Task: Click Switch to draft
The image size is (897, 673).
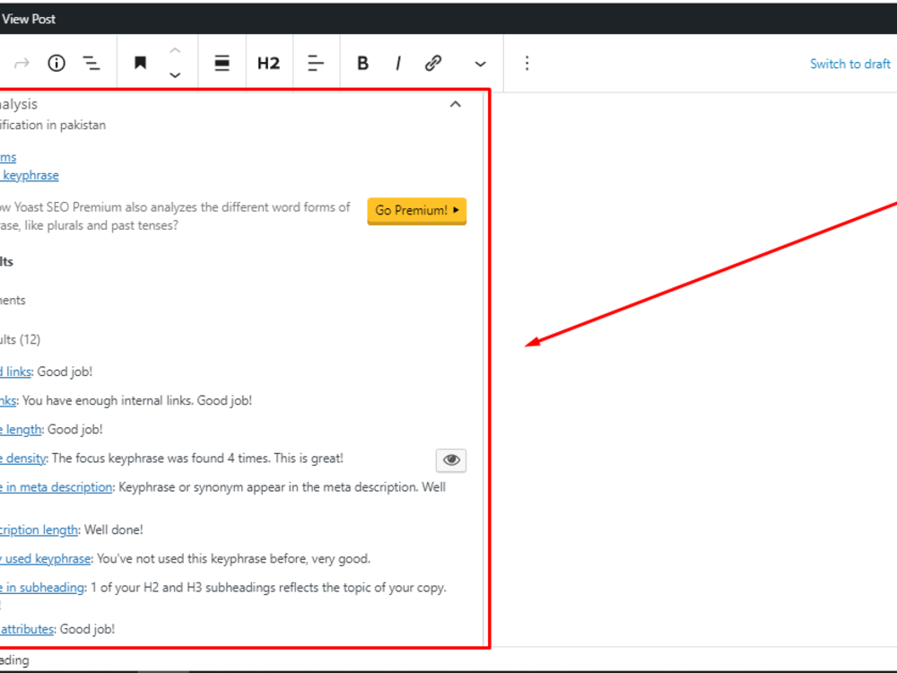Action: pos(850,64)
